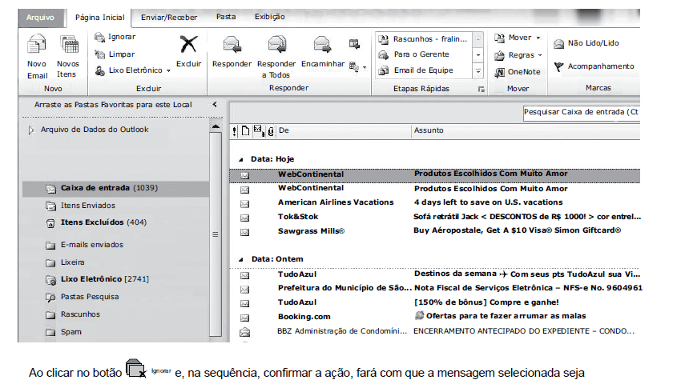This screenshot has width=677, height=388.
Task: Collapse the navigation pane arrow
Action: pos(215,105)
